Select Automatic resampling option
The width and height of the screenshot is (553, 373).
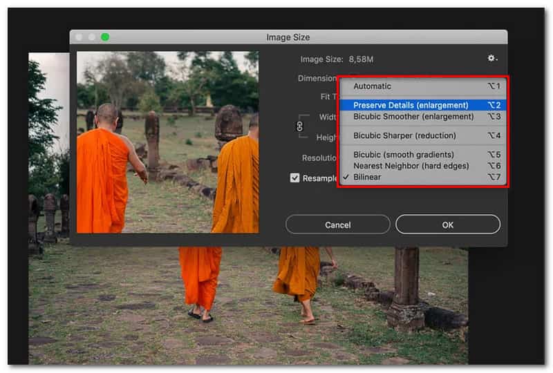(422, 86)
